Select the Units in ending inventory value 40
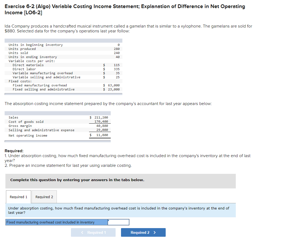The height and width of the screenshot is (247, 281). tap(118, 57)
